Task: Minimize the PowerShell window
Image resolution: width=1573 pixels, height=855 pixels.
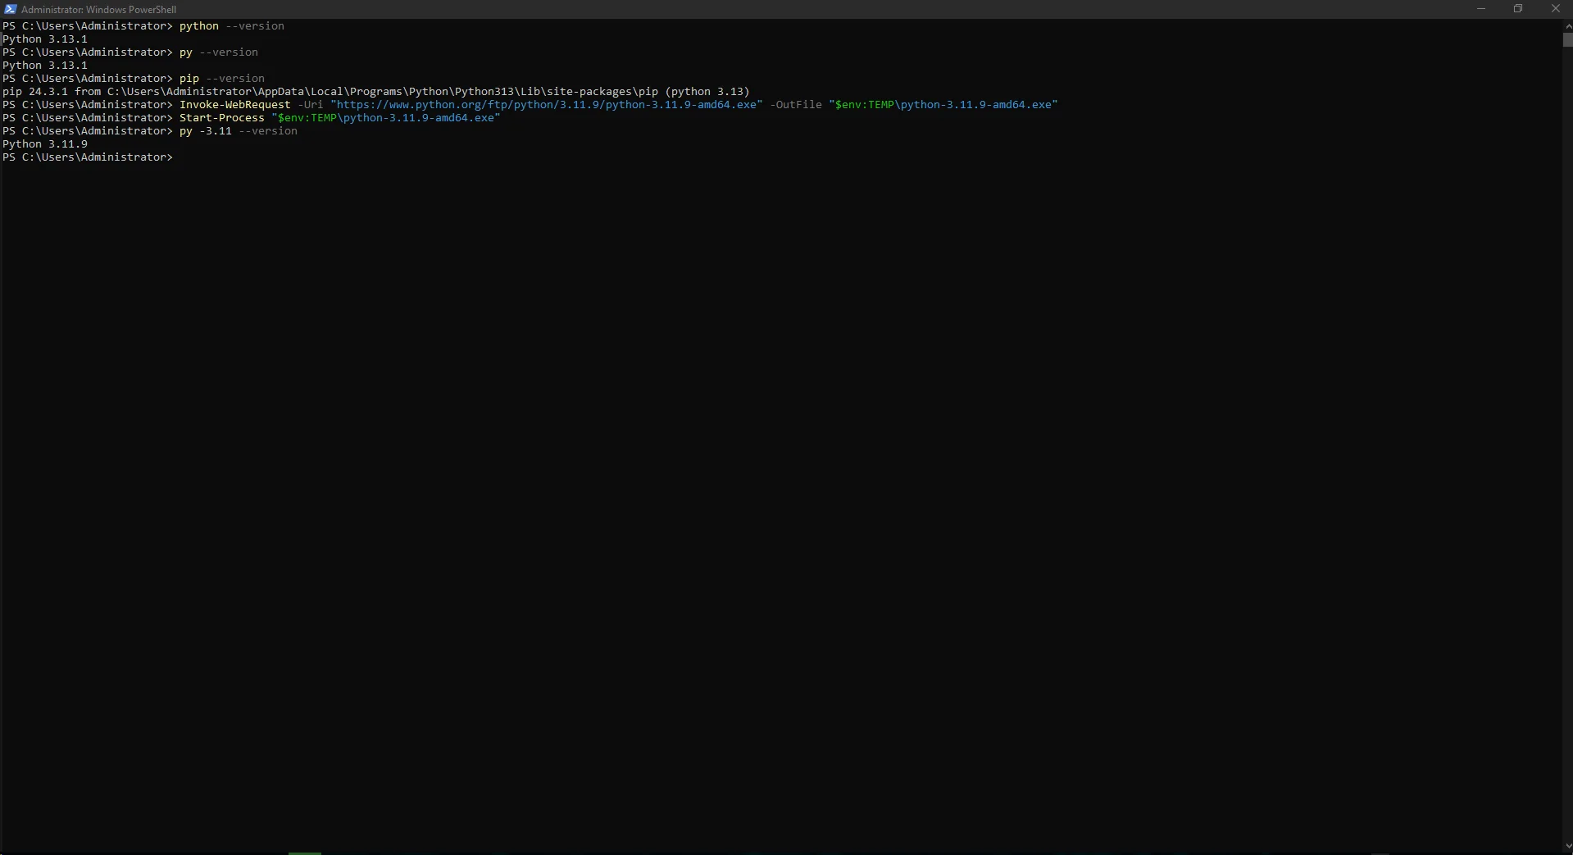Action: pos(1480,9)
